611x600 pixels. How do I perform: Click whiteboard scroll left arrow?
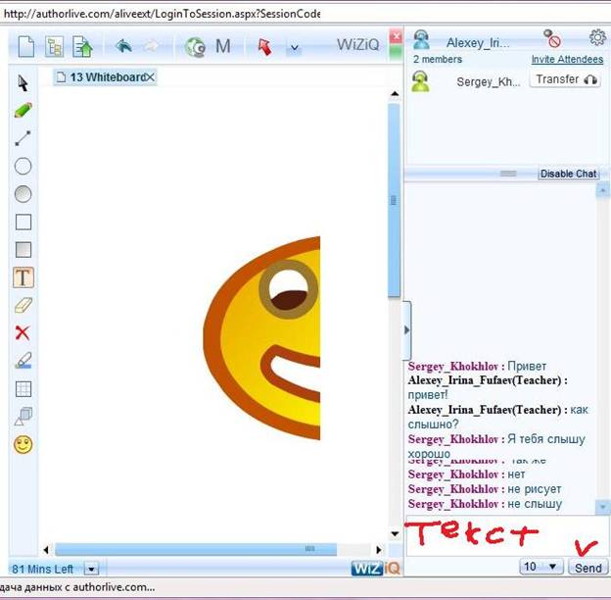click(46, 550)
